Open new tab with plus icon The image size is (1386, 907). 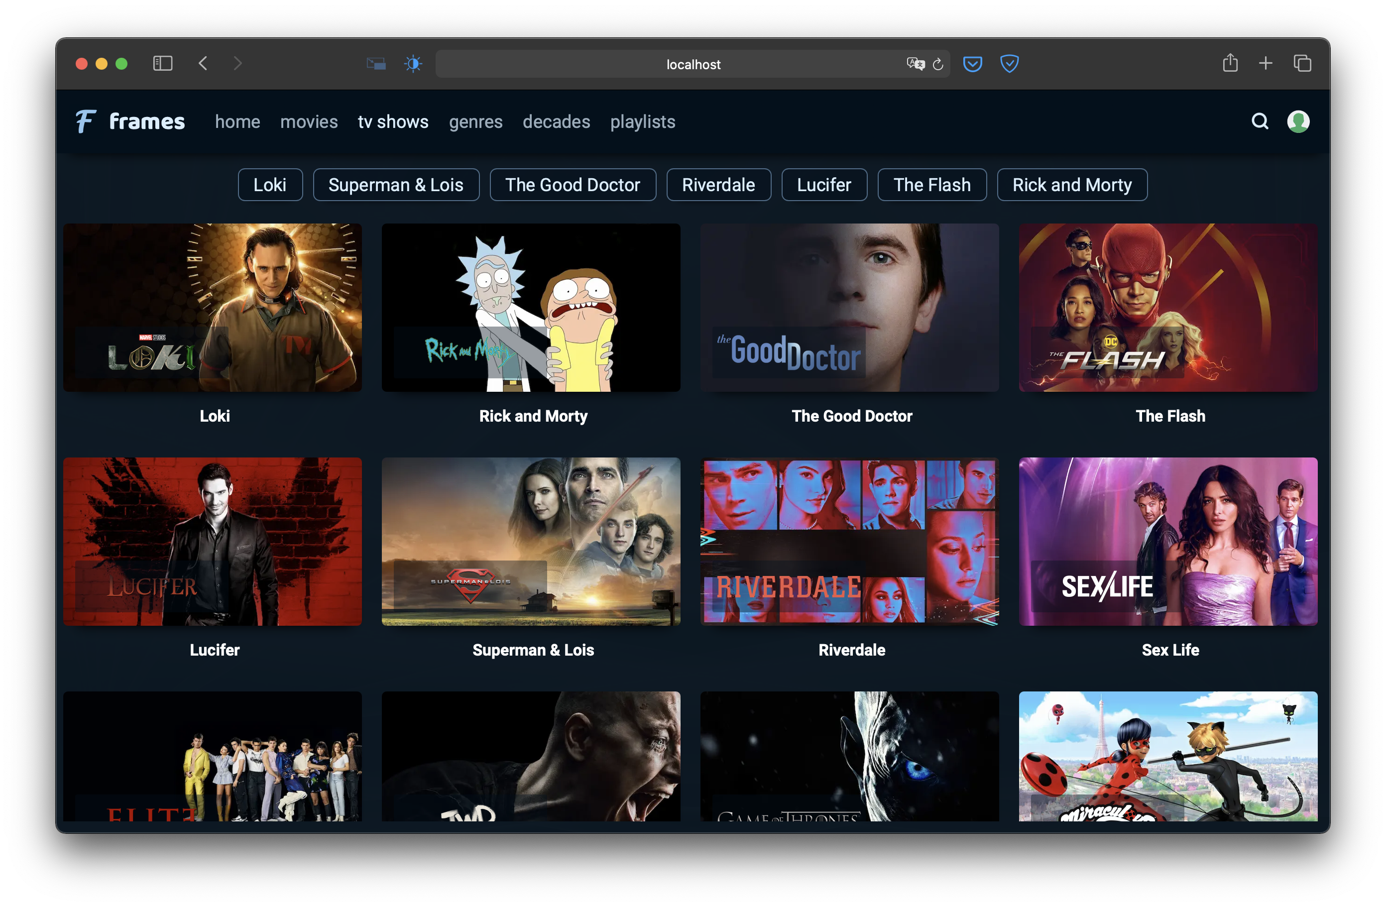point(1266,63)
